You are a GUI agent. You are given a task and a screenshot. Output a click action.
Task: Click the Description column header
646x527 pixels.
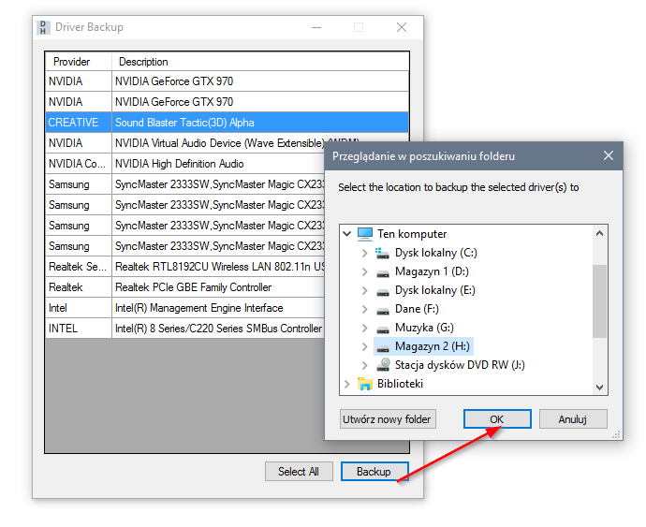pos(260,62)
